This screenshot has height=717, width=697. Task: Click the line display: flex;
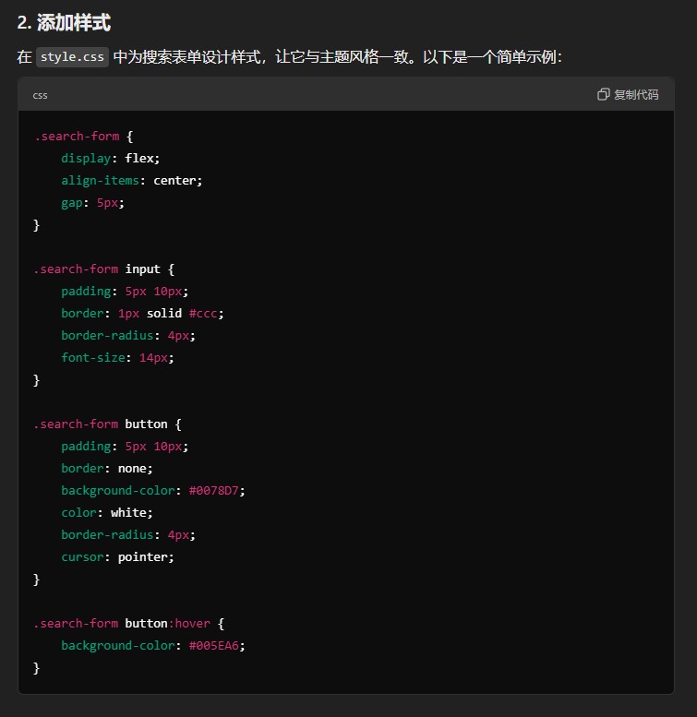coord(110,158)
